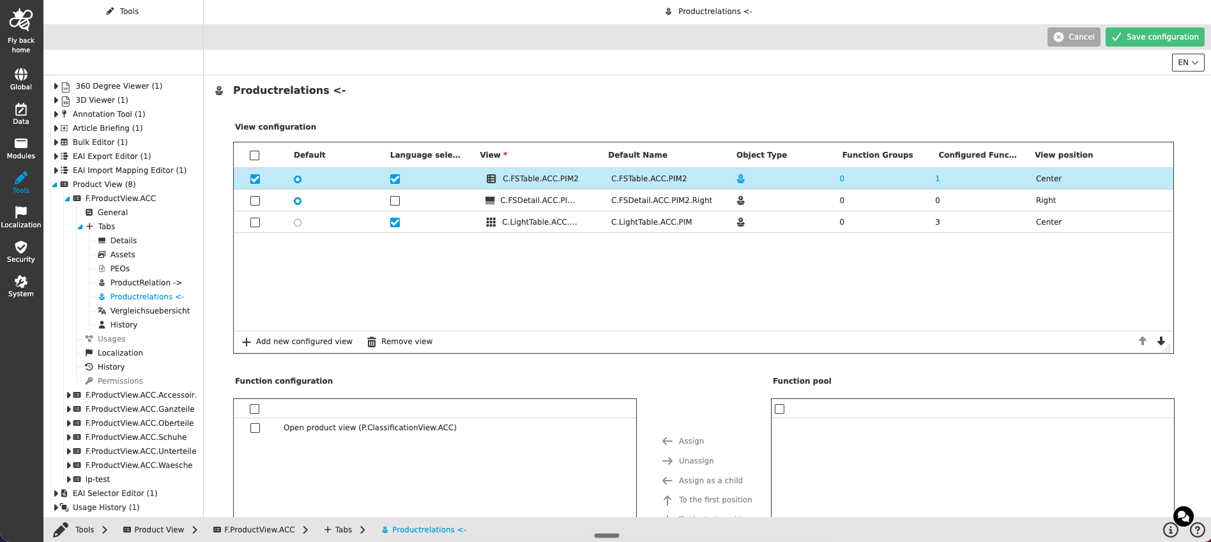Click the pencil icon in bottom breadcrumb
Viewport: 1211px width, 542px height.
coord(61,530)
